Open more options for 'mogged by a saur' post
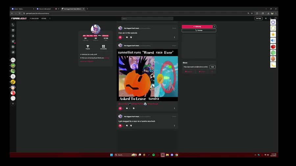Screen dimensions: 296x166 174,126
